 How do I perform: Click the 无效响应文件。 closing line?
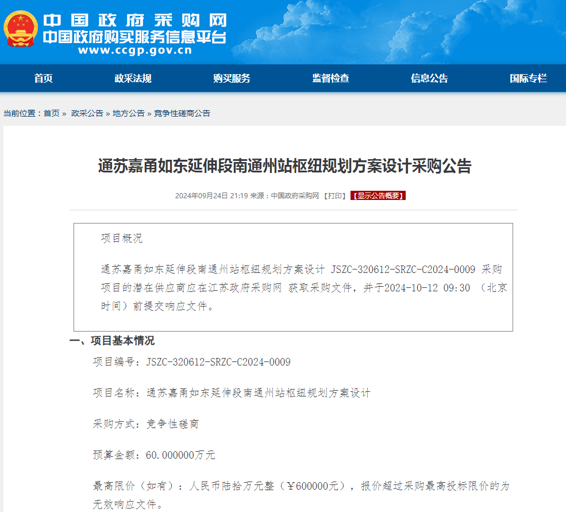[x=128, y=504]
